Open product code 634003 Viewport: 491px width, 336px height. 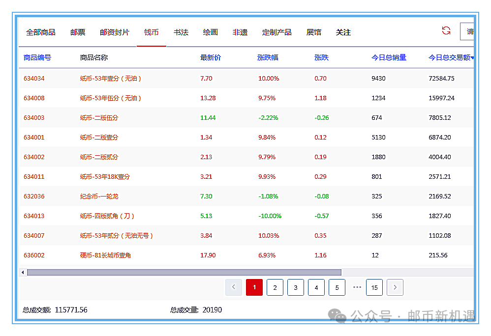[34, 118]
